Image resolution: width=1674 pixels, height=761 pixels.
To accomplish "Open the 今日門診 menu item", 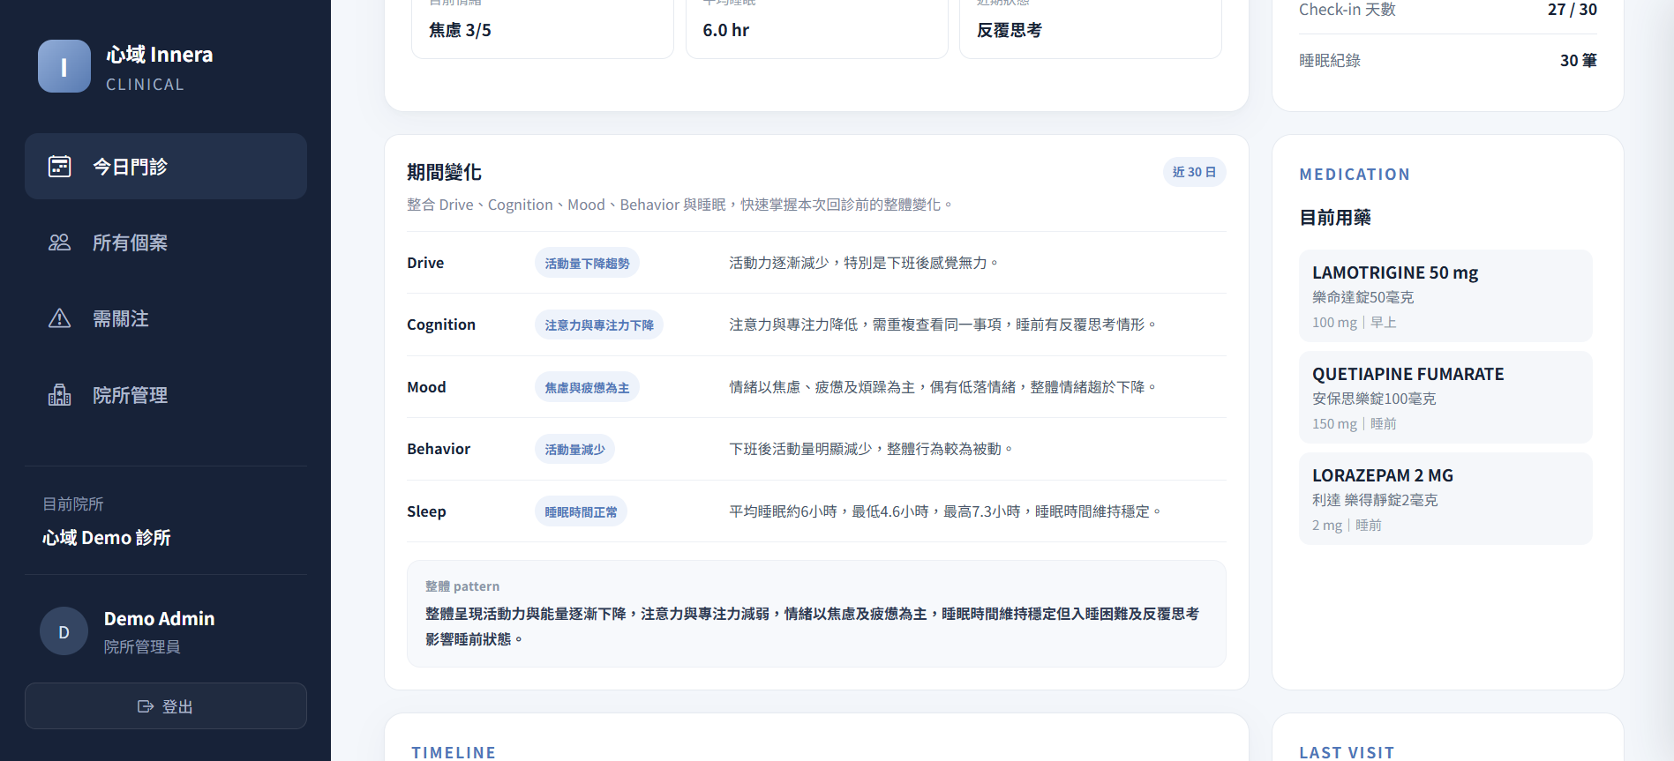I will [166, 166].
